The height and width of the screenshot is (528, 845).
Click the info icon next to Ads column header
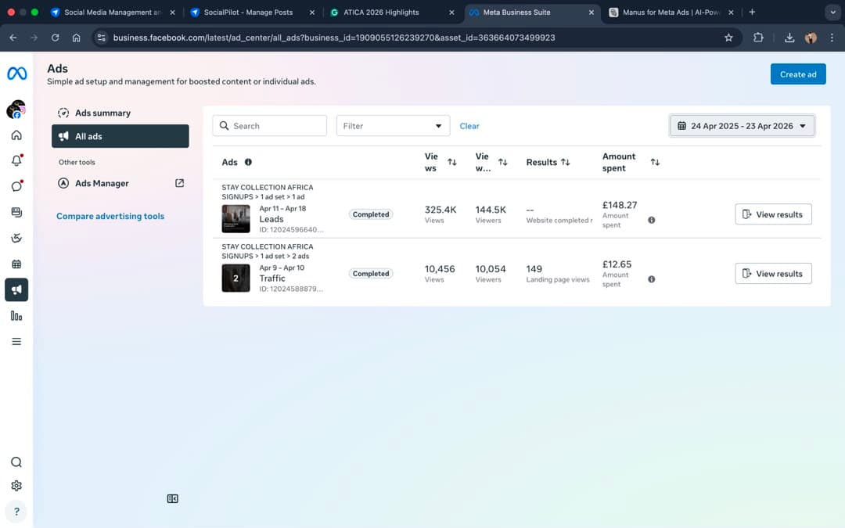pyautogui.click(x=248, y=162)
